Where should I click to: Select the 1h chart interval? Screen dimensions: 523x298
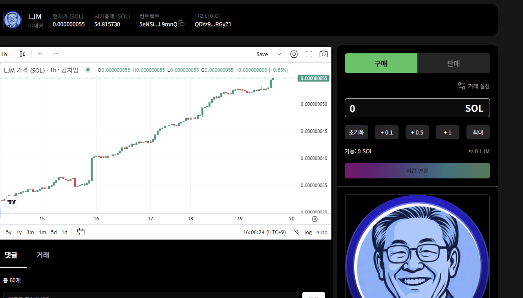pyautogui.click(x=4, y=54)
